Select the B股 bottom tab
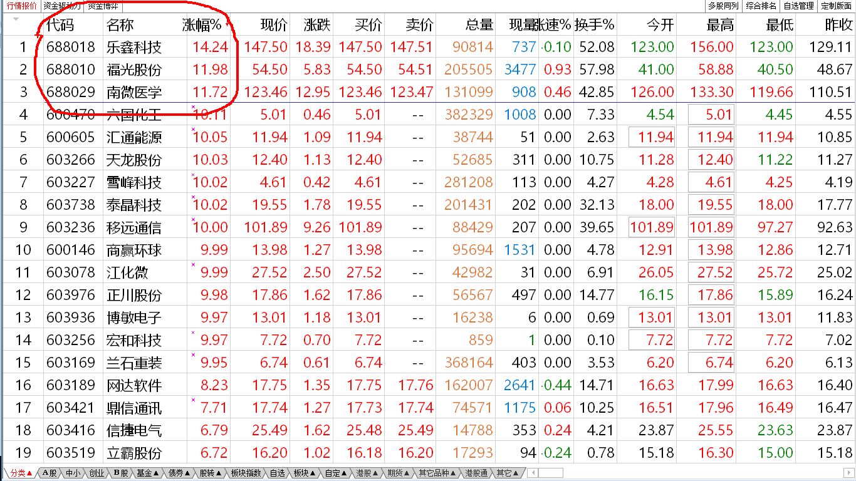 point(120,473)
